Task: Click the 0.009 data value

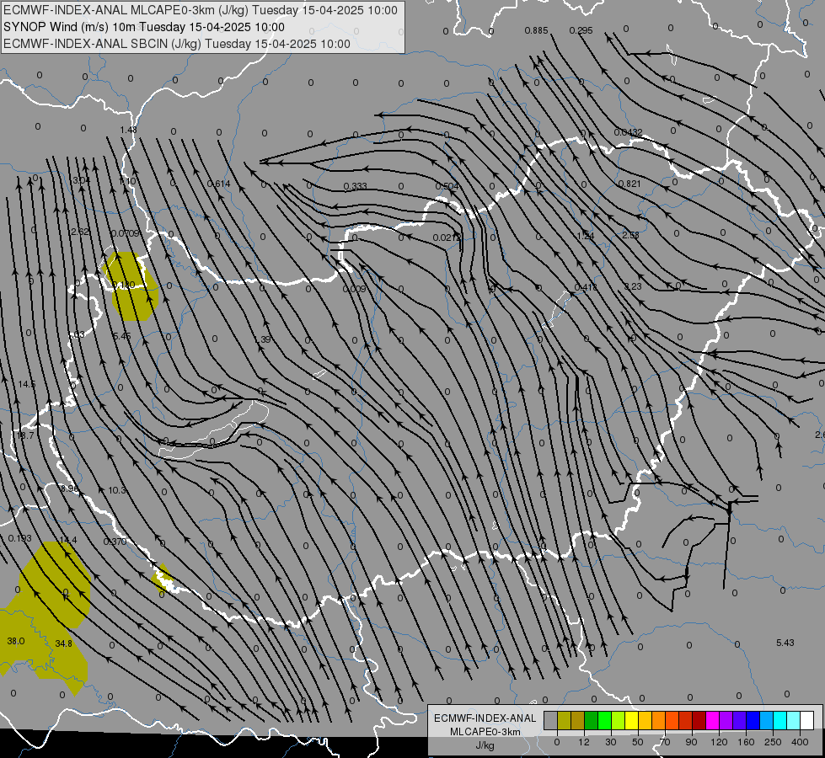Action: pyautogui.click(x=354, y=290)
